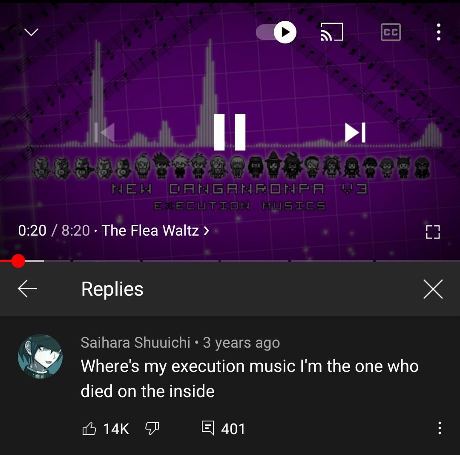
Task: Click the Saihara Shuuichi username
Action: (135, 343)
